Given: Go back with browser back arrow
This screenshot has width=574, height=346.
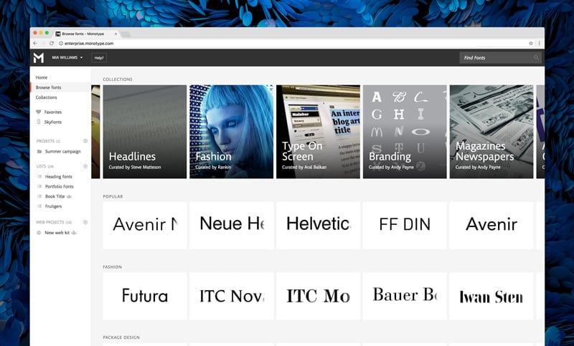Looking at the screenshot, I should (x=35, y=43).
